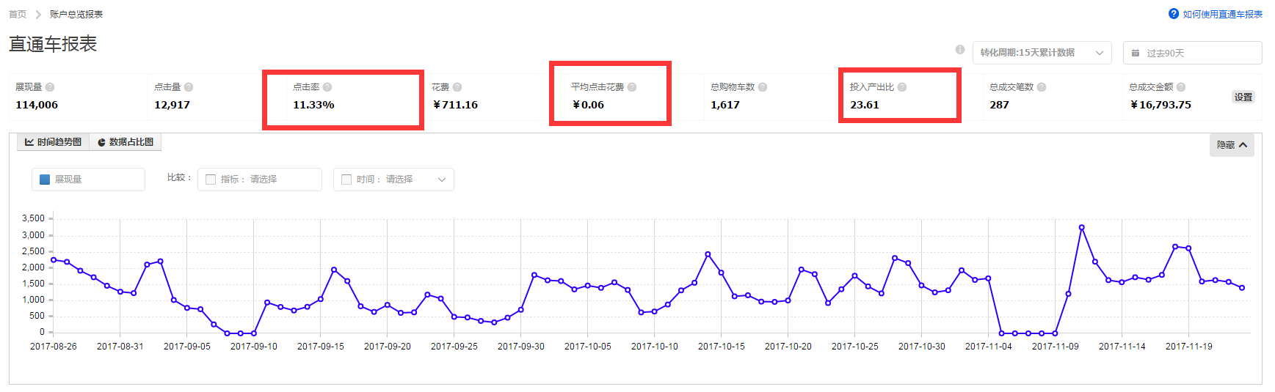Screen dimensions: 1275x392
Task: Click the info icon left of 转化周期 dropdown
Action: [960, 50]
